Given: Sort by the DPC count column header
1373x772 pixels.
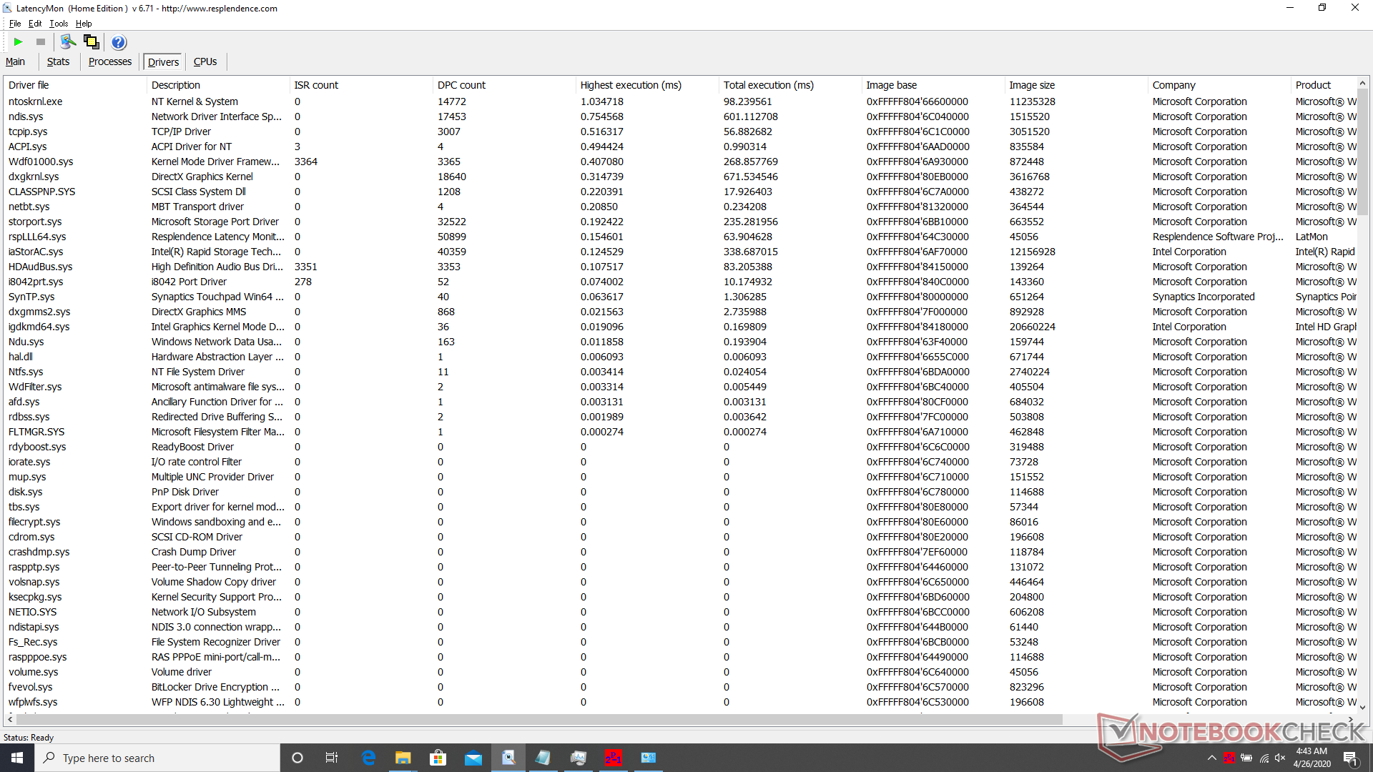Looking at the screenshot, I should 462,85.
